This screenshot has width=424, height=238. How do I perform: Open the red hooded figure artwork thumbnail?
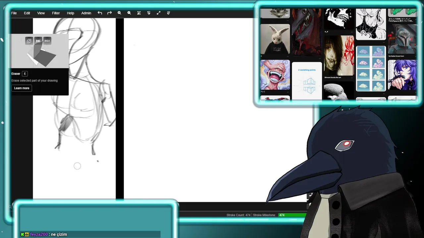click(307, 32)
